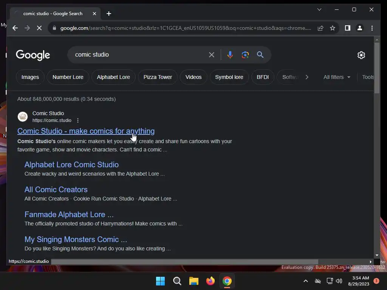Open a new tab
Screen dimensions: 387x290
(109, 14)
